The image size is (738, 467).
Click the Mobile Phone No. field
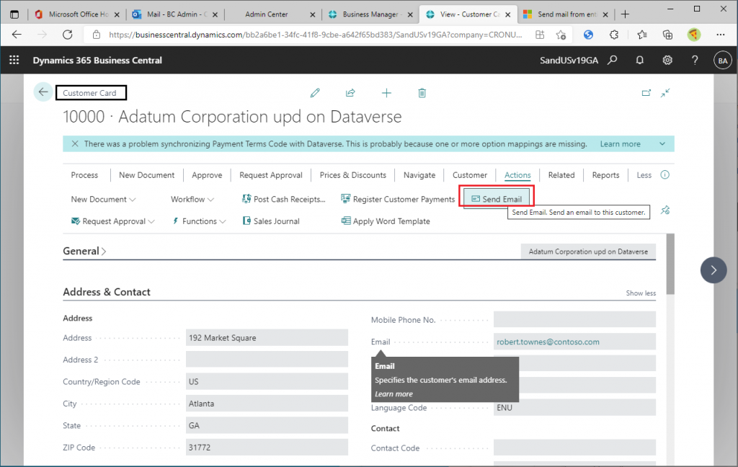tap(574, 320)
